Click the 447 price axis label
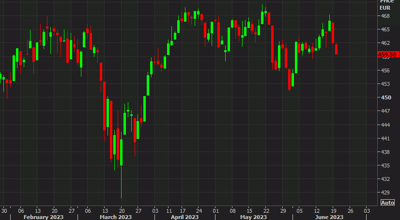 coord(385,111)
